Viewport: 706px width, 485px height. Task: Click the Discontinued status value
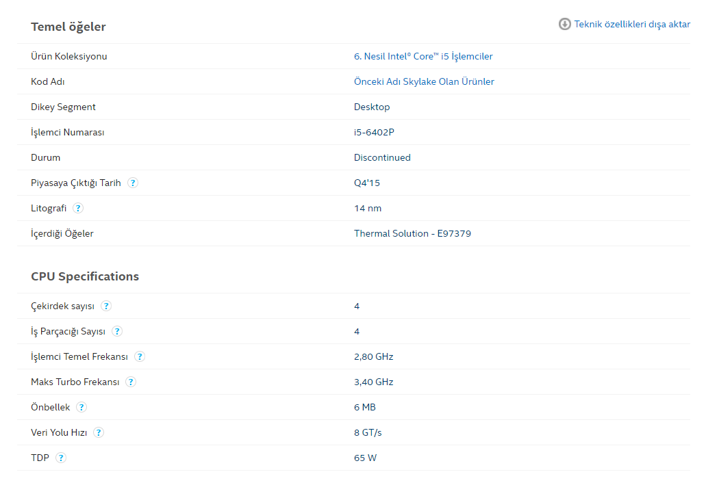(382, 157)
